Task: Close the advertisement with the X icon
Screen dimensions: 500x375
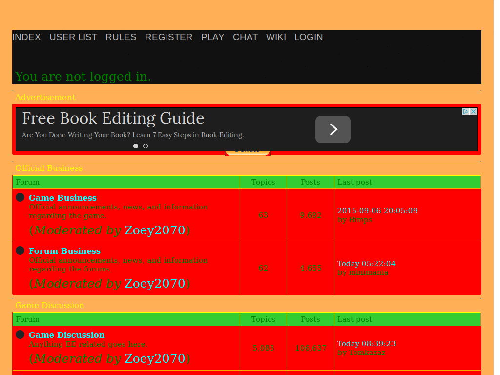Action: point(474,112)
